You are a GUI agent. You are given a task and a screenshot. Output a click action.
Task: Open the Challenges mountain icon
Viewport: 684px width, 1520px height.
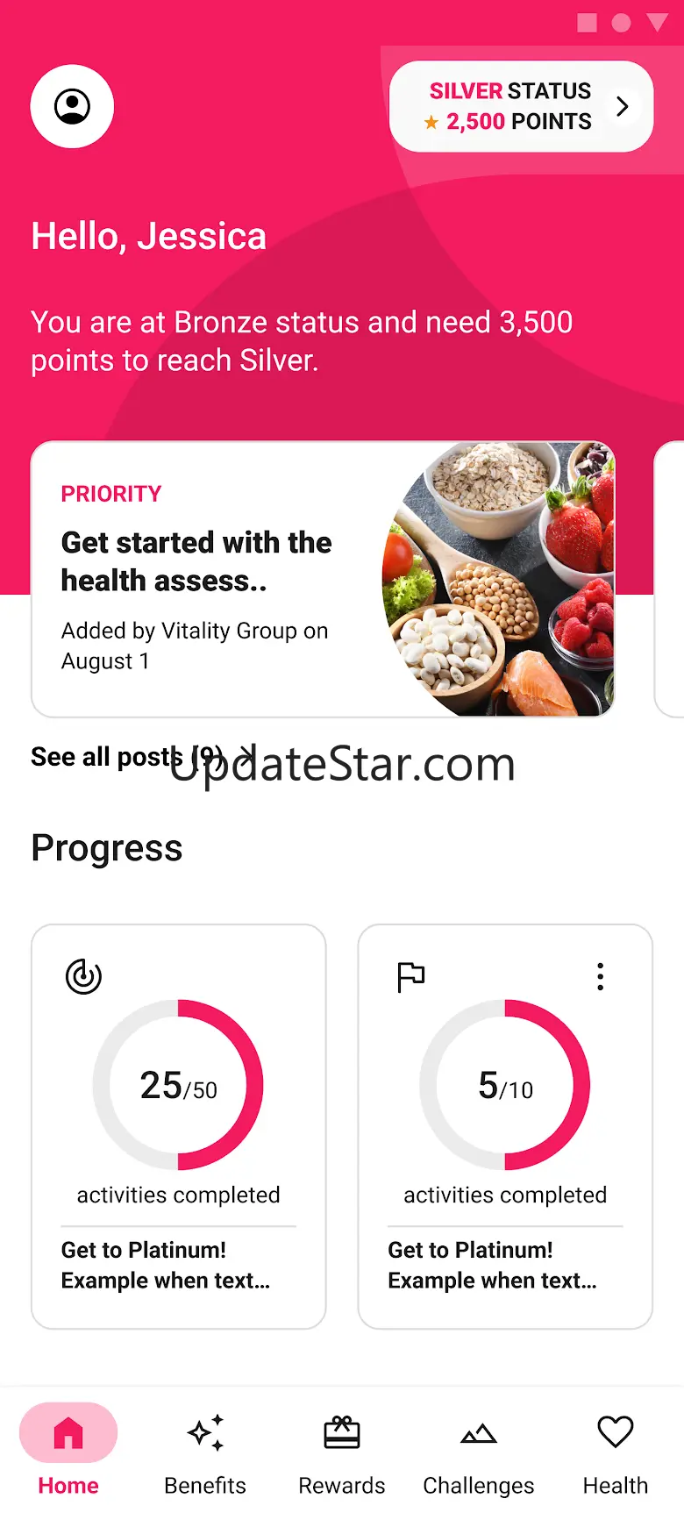click(479, 1434)
